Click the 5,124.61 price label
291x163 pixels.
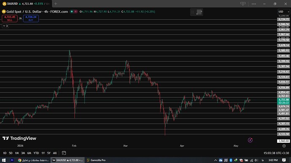click(283, 77)
